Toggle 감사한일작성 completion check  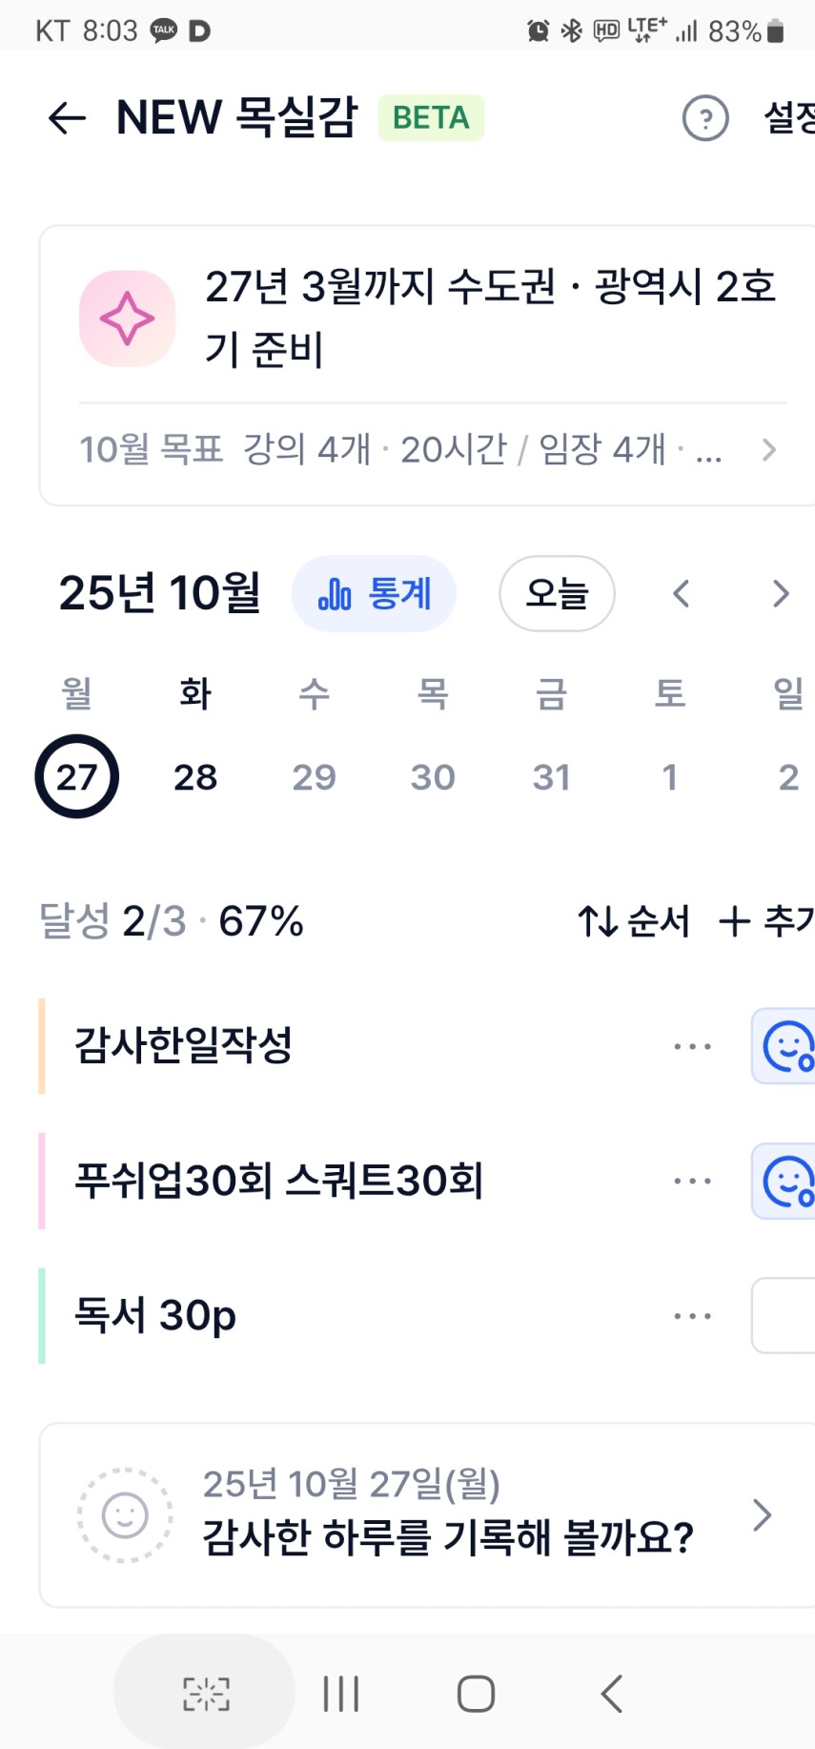coord(785,1046)
